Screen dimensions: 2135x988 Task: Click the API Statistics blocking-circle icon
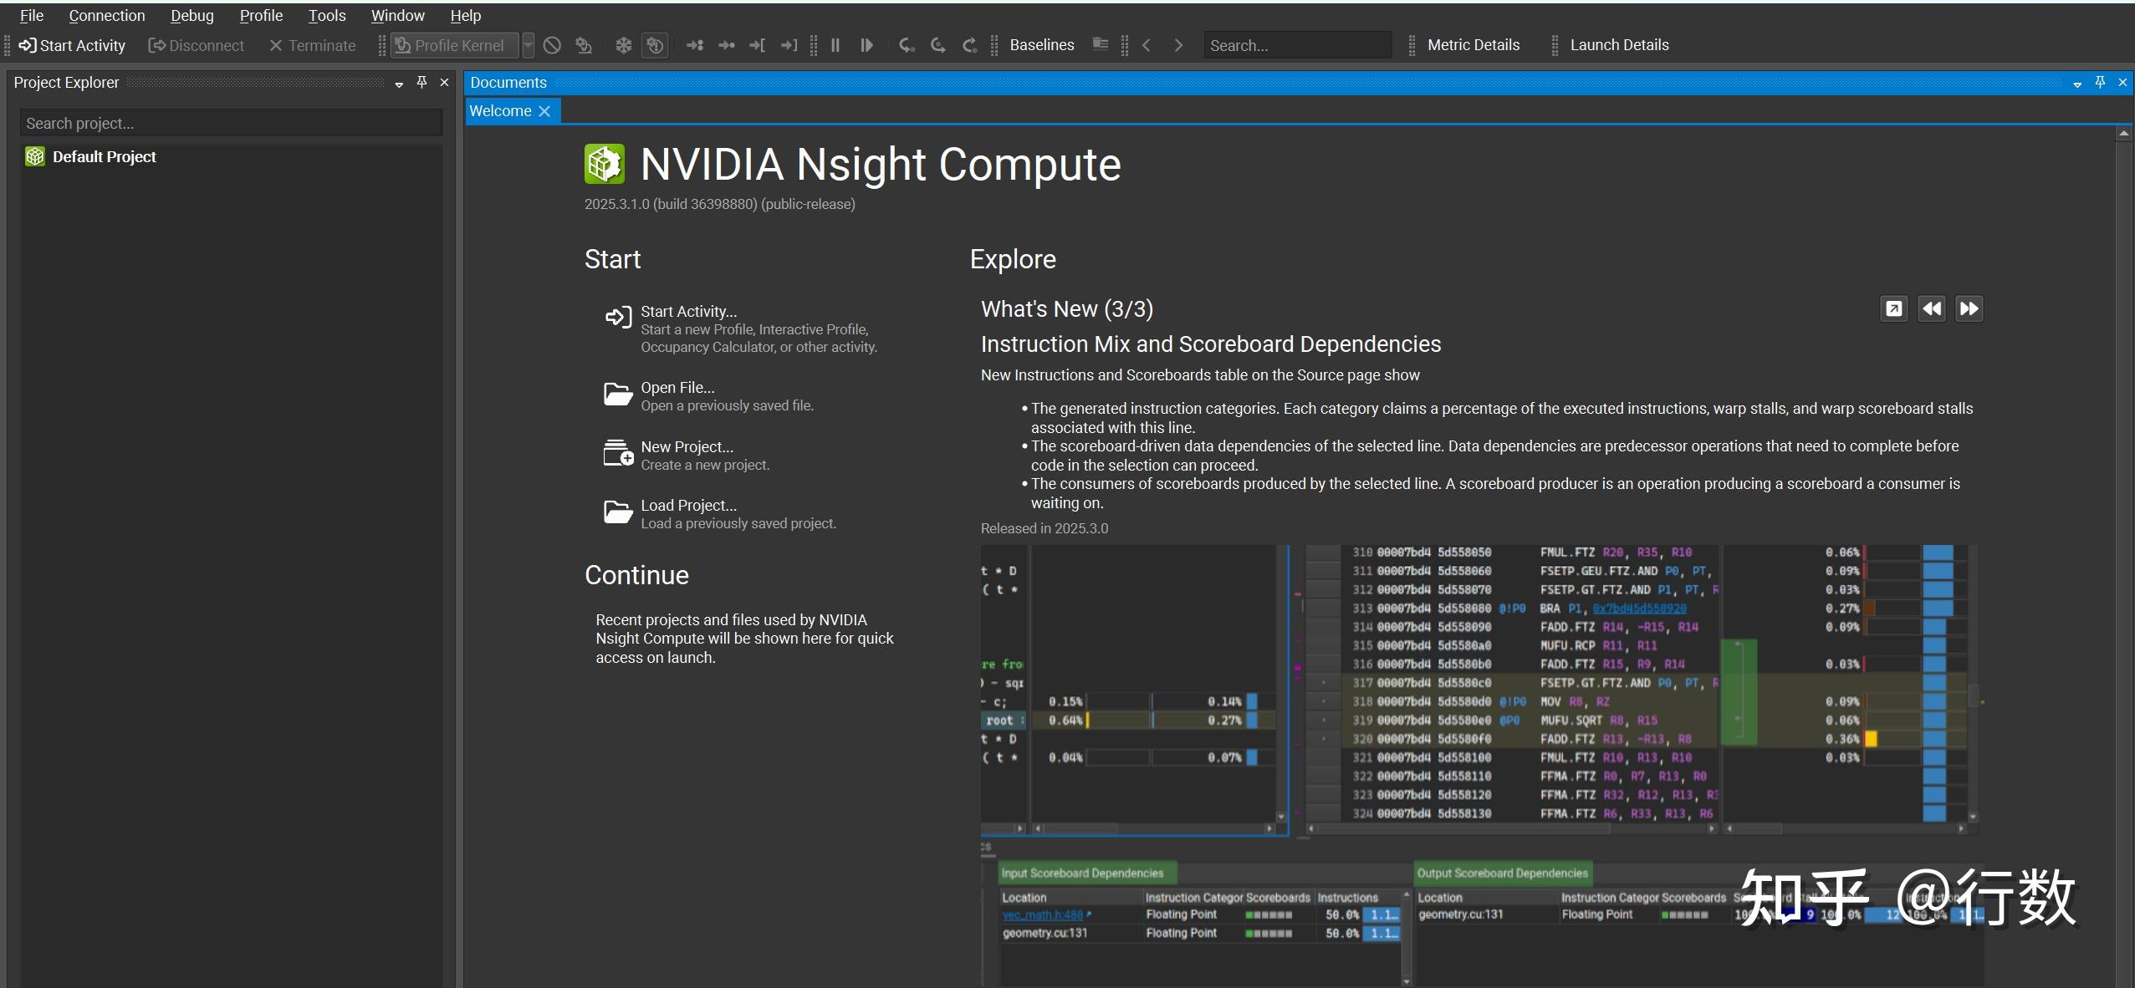coord(550,45)
